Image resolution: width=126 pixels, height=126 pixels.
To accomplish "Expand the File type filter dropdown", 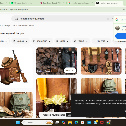I will click(x=101, y=41).
